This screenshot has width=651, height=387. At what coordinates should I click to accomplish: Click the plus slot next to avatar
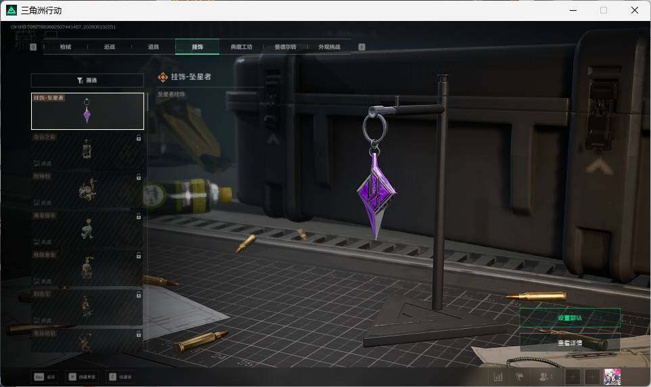pos(591,377)
